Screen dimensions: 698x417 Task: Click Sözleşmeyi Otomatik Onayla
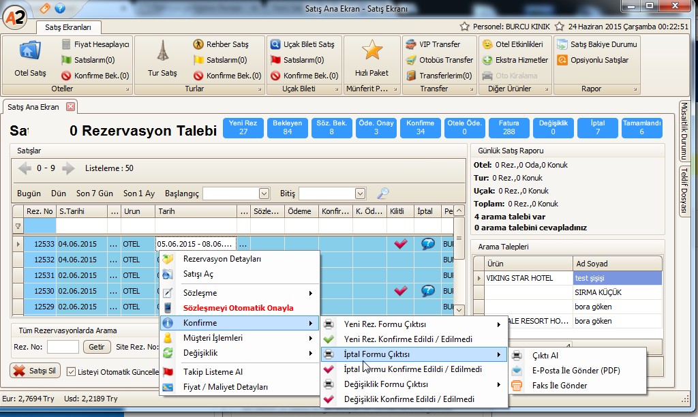239,308
